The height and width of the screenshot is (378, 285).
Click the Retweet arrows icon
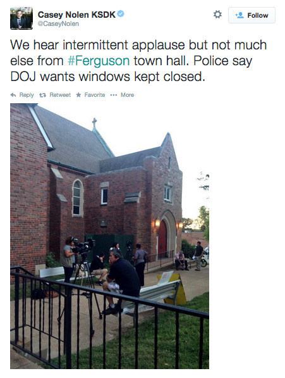pyautogui.click(x=42, y=95)
